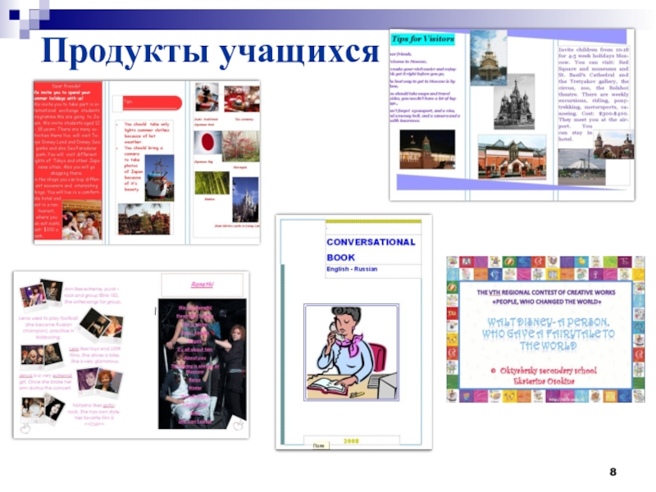656x492 pixels.
Task: Open the Conversational Book cover thumbnail
Action: coord(354,332)
